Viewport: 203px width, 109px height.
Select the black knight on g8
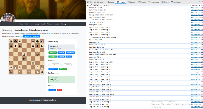tap(37, 41)
